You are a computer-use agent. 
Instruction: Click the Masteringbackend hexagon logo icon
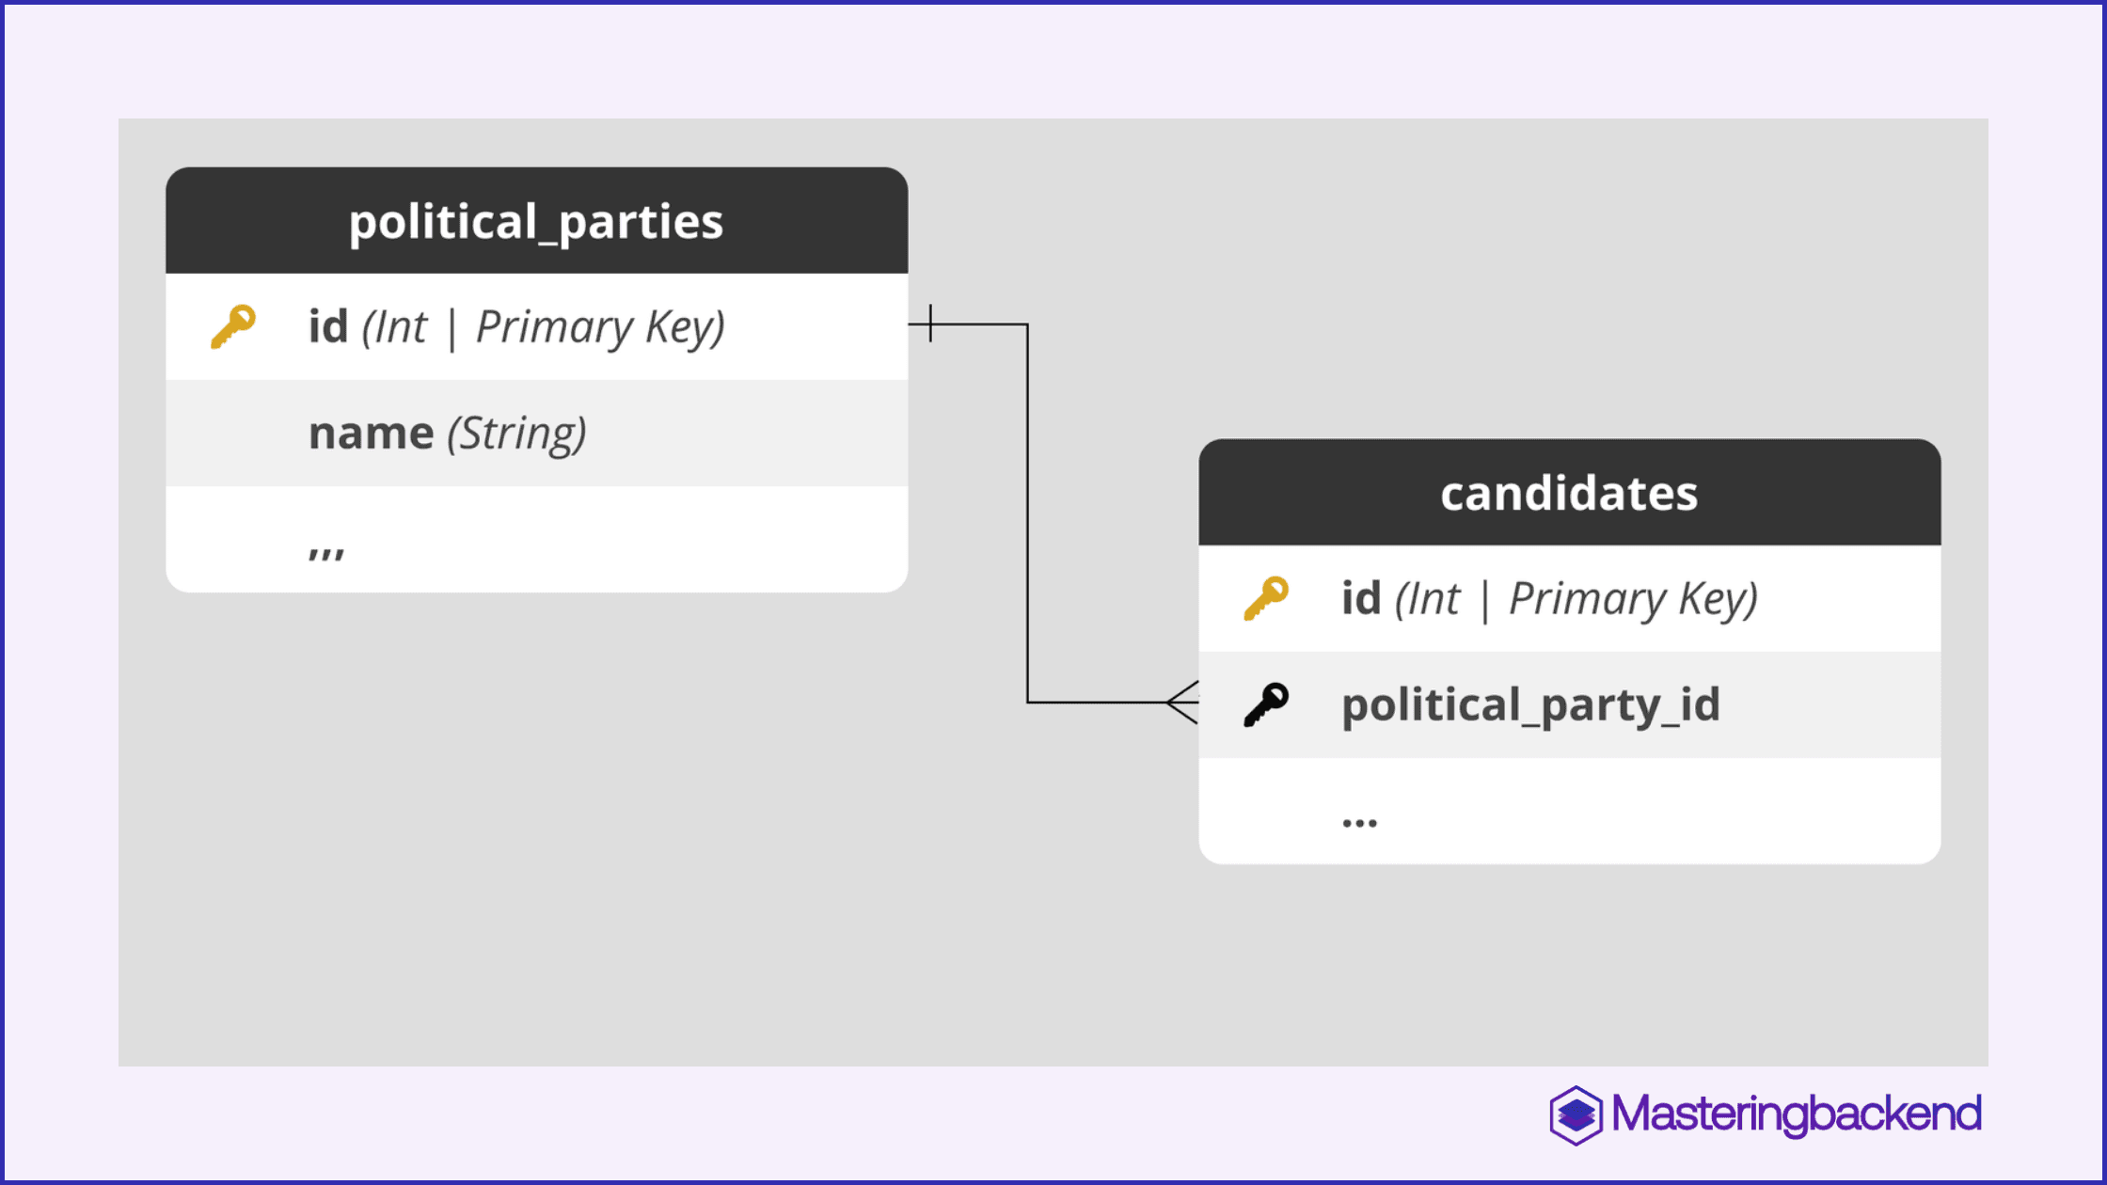(1576, 1115)
